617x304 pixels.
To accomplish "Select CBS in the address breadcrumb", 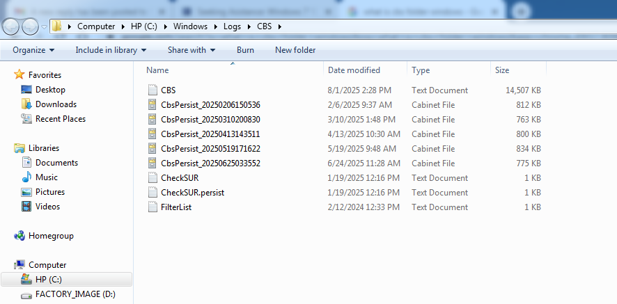I will (x=265, y=26).
